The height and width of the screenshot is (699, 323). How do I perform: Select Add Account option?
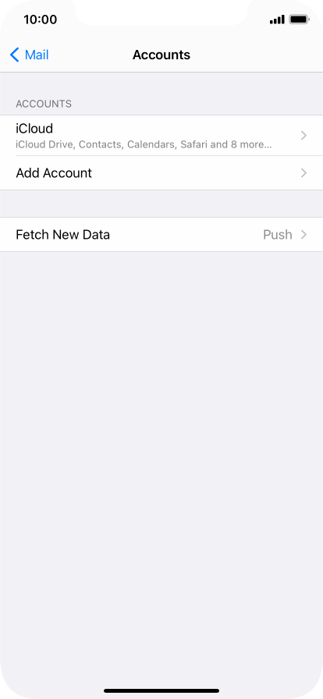click(161, 173)
